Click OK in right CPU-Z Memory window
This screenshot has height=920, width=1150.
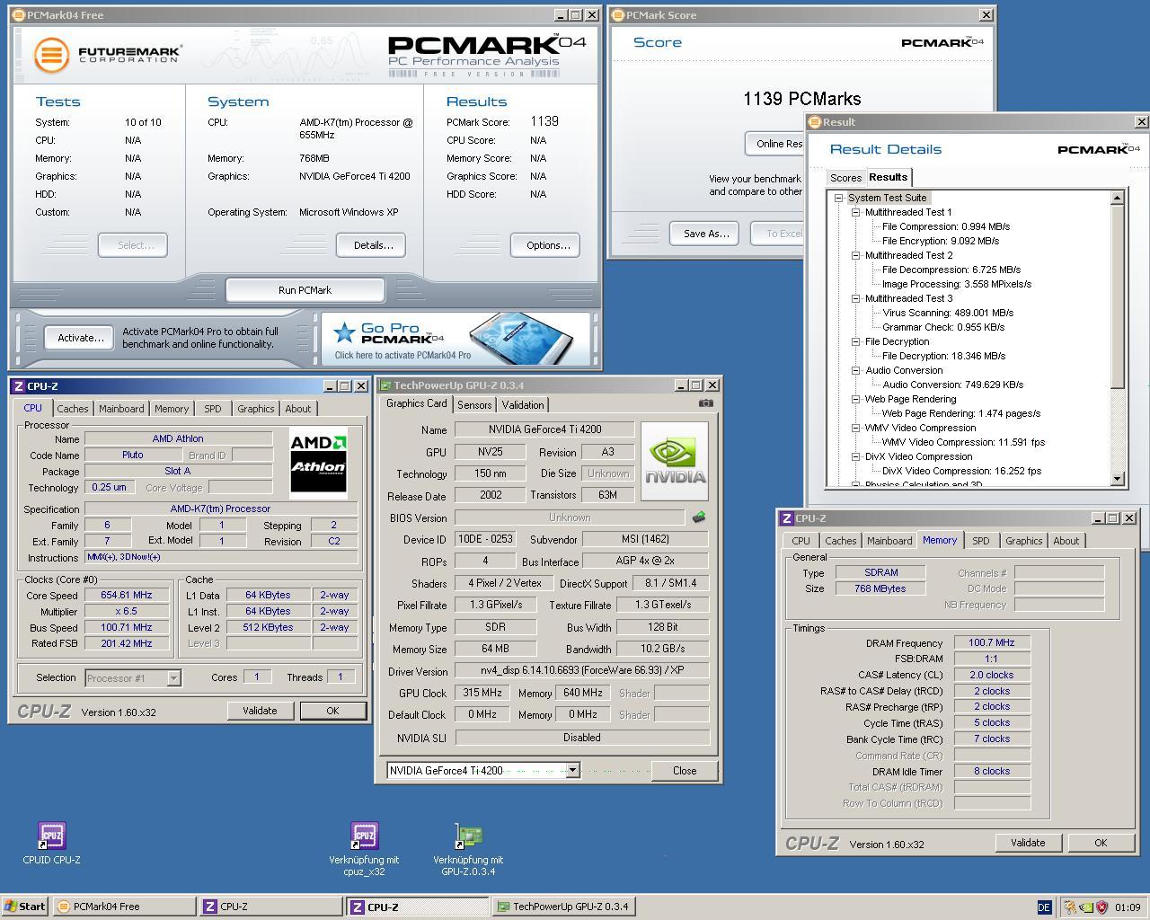pos(1101,843)
